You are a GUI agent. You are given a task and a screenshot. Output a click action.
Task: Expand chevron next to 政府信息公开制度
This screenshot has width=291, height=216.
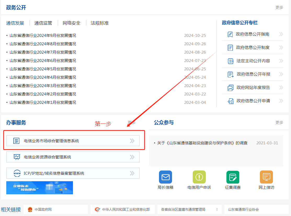281,48
